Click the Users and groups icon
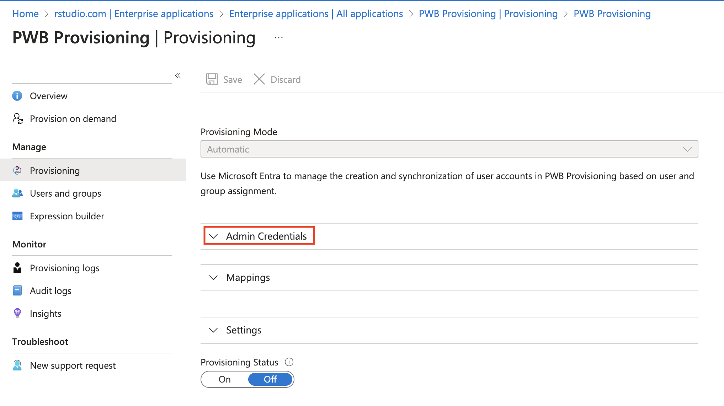Screen dimensions: 724x406 [x=17, y=193]
